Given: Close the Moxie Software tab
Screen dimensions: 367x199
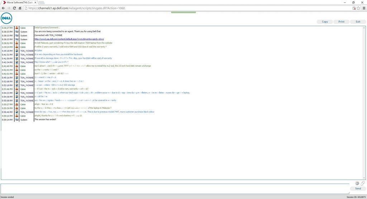Looking at the screenshot, I should point(35,2).
